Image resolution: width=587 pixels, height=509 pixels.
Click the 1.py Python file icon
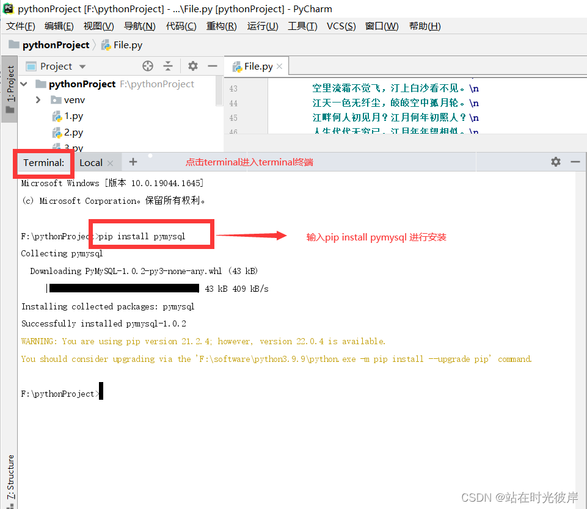[57, 117]
